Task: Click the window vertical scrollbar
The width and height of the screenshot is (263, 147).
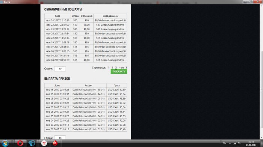Action: point(261,89)
